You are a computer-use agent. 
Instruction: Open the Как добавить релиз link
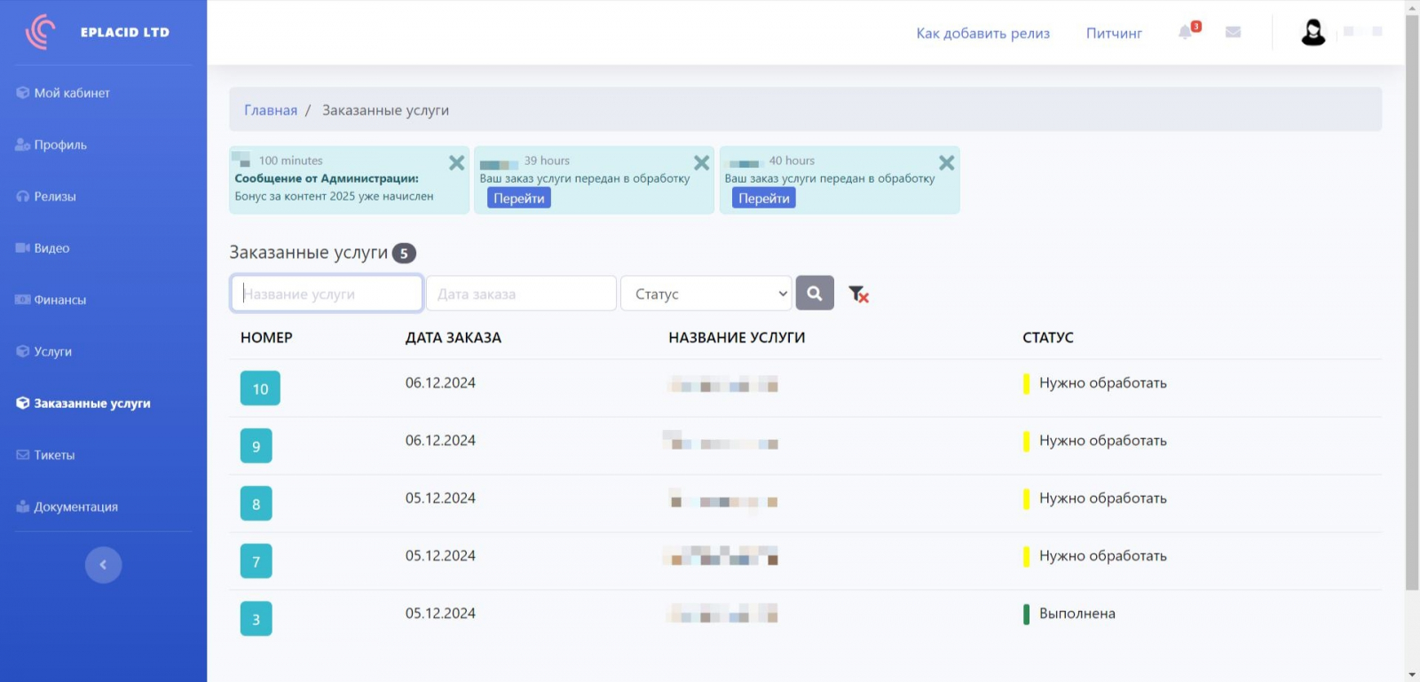click(982, 33)
